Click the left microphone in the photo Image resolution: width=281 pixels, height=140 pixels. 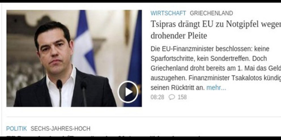(59, 93)
